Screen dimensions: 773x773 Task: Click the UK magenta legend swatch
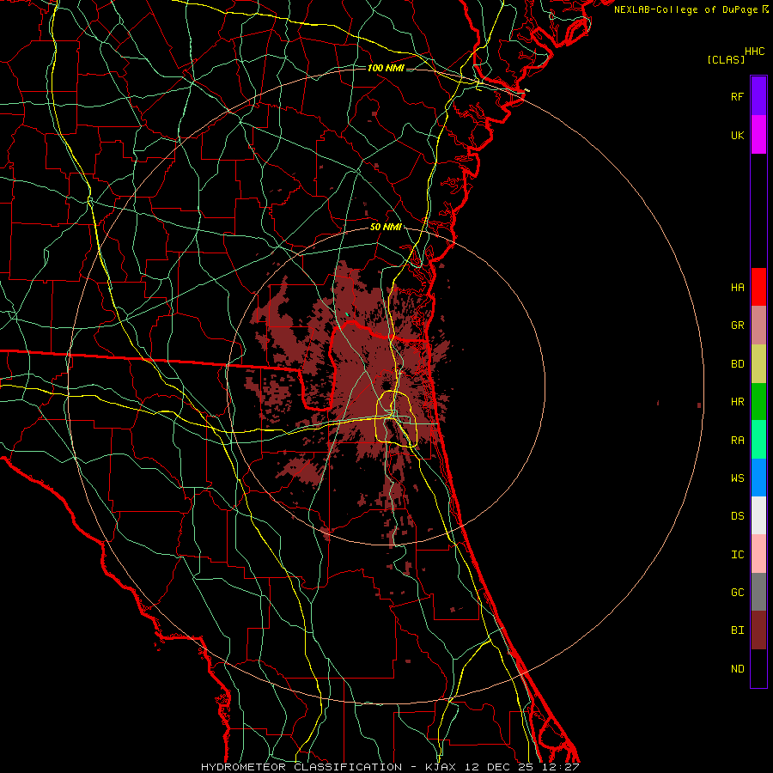[758, 135]
